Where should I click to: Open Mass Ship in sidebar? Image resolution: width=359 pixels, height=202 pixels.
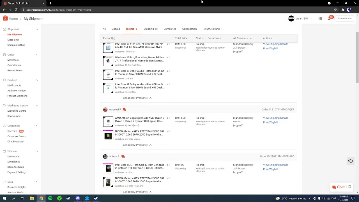coord(13,40)
